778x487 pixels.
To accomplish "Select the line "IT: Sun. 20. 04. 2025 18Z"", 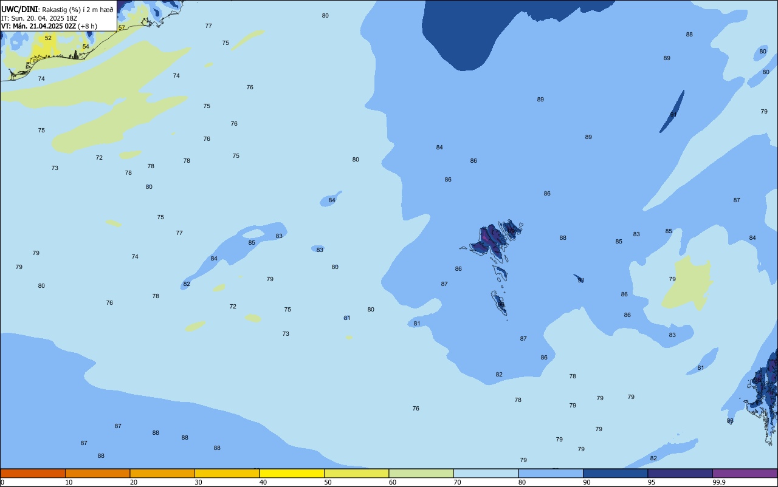I will [x=38, y=18].
